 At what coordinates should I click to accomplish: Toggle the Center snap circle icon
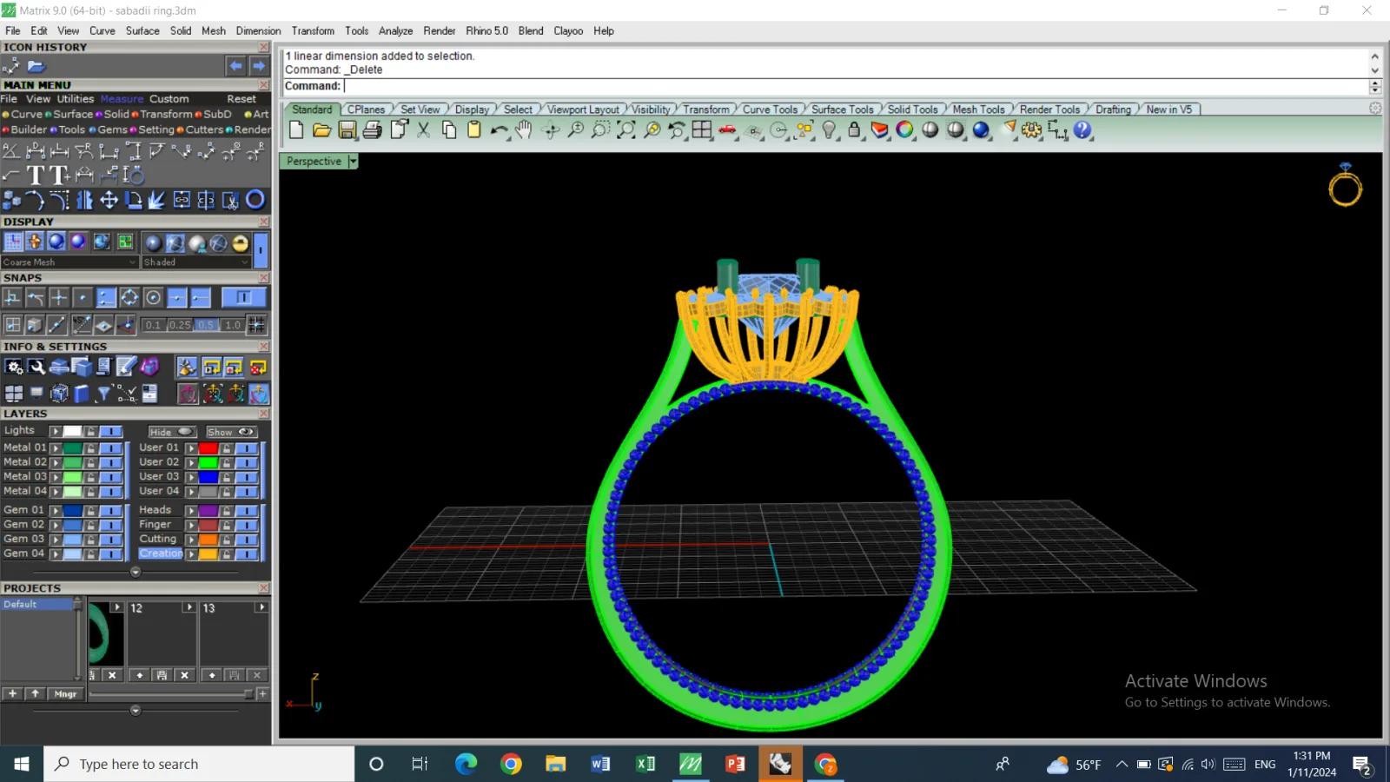(x=153, y=298)
